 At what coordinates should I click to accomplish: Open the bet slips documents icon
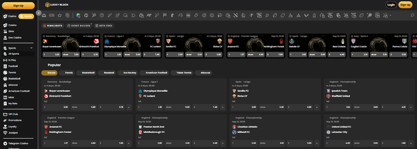pyautogui.click(x=67, y=15)
